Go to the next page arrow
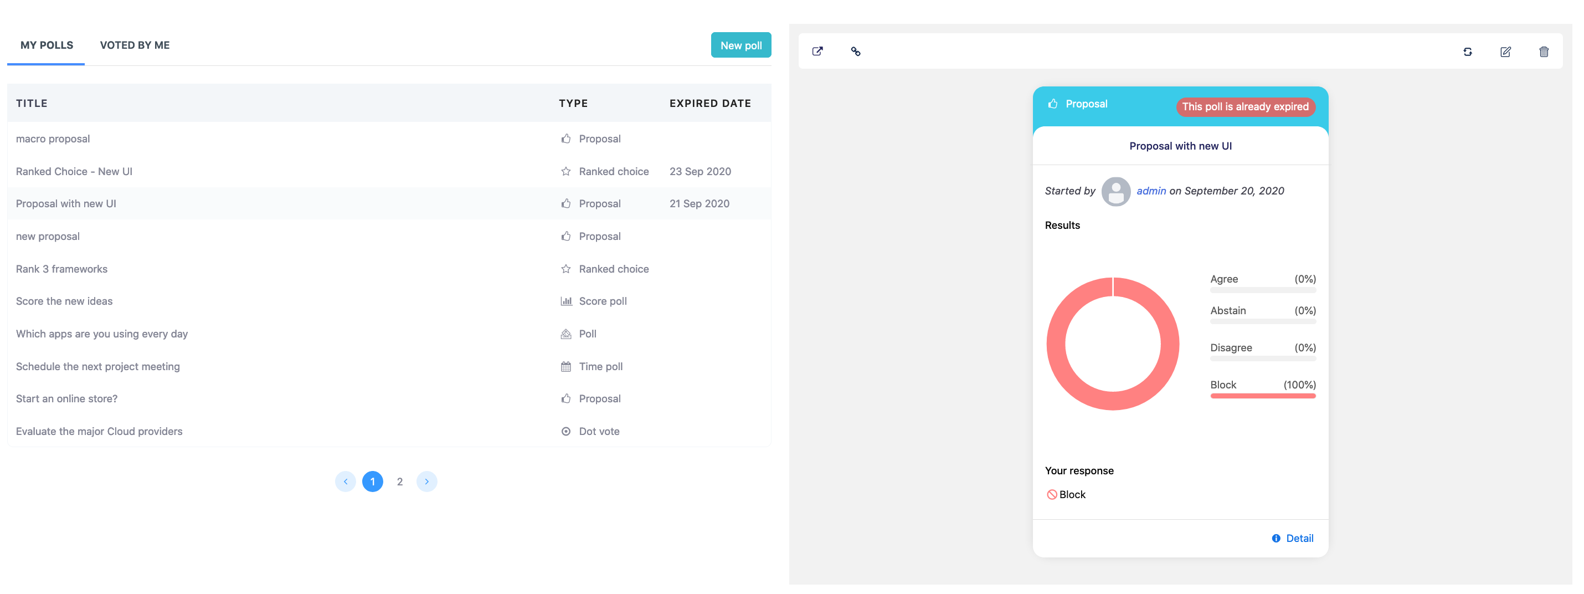Viewport: 1584px width, 594px height. click(427, 482)
